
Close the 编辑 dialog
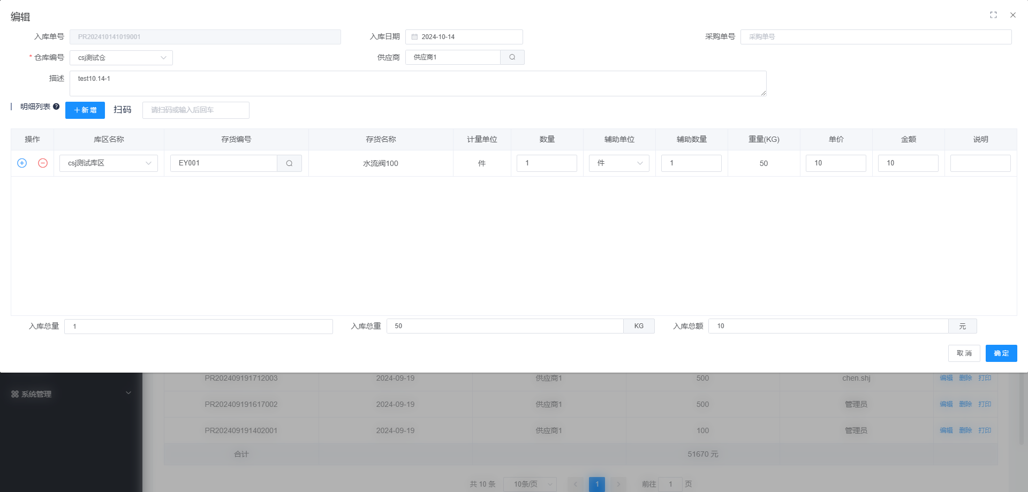click(x=1013, y=15)
